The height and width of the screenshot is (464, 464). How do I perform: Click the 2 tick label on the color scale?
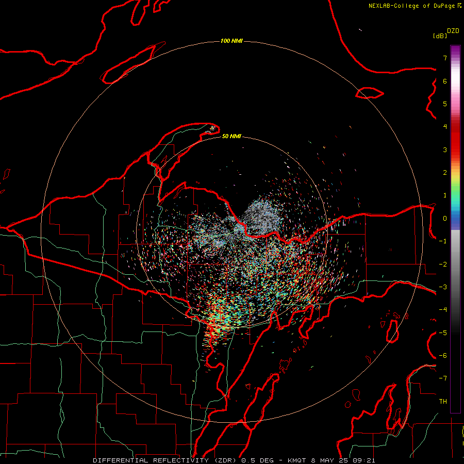(x=445, y=173)
